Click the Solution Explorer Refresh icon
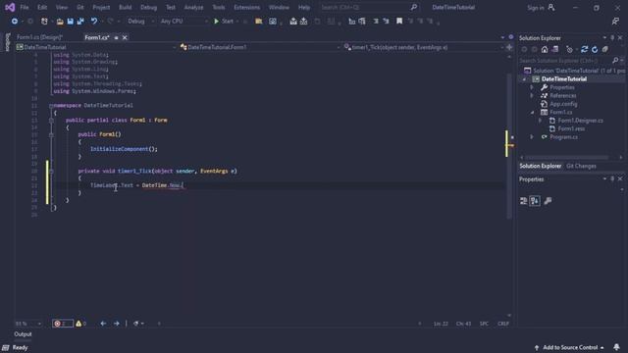Viewport: 628px width, 353px height. 595,50
